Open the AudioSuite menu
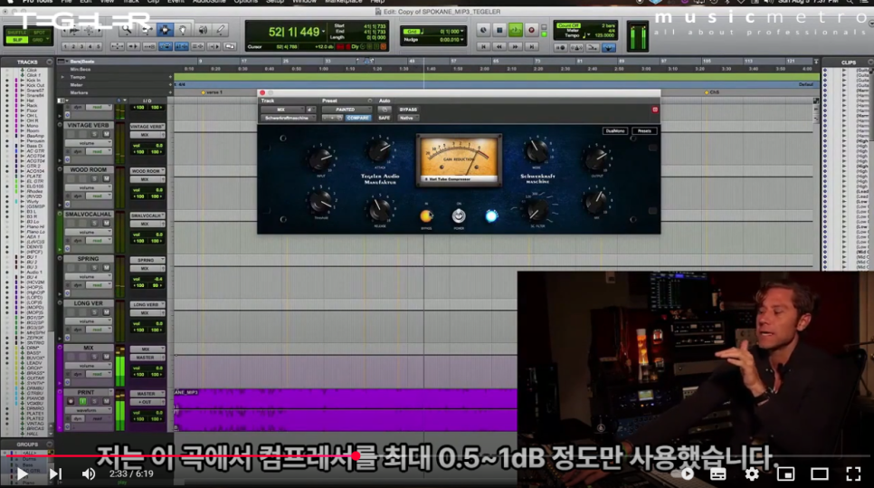This screenshot has height=488, width=874. (210, 2)
